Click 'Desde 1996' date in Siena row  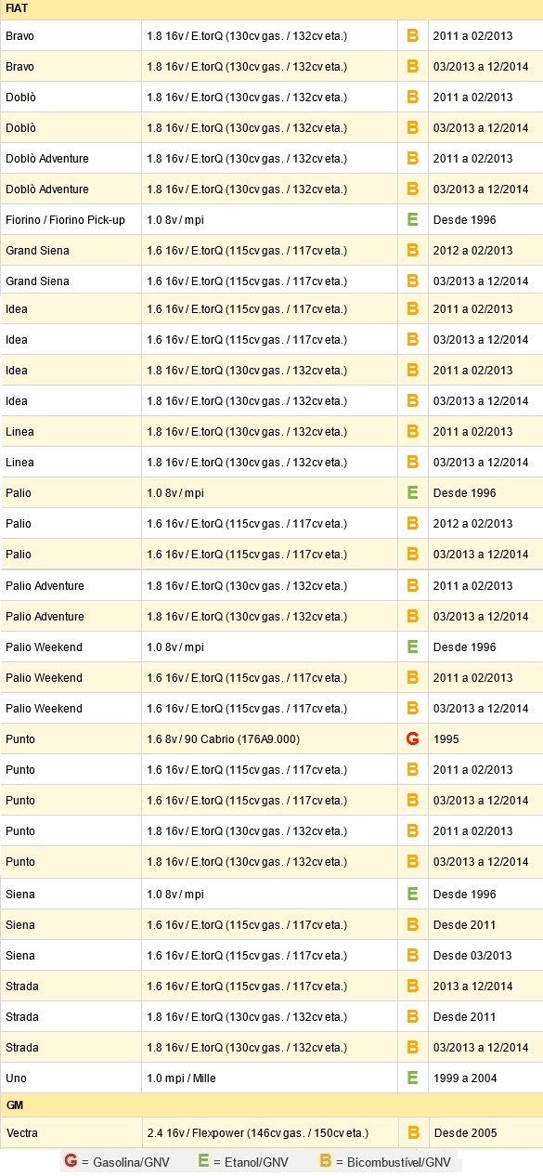pos(464,895)
